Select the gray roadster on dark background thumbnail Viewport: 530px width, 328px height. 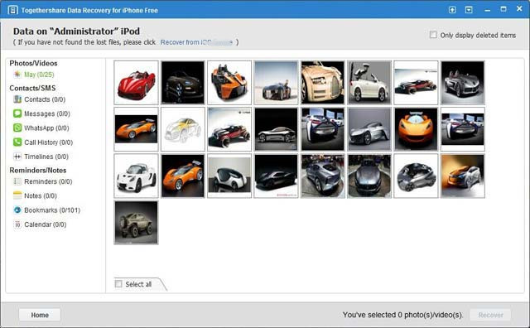[x=463, y=83]
